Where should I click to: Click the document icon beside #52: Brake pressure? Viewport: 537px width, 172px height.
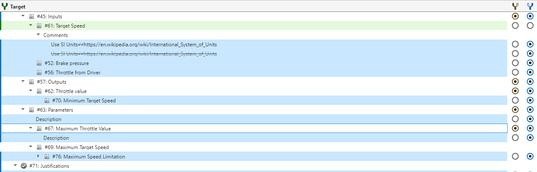point(39,63)
